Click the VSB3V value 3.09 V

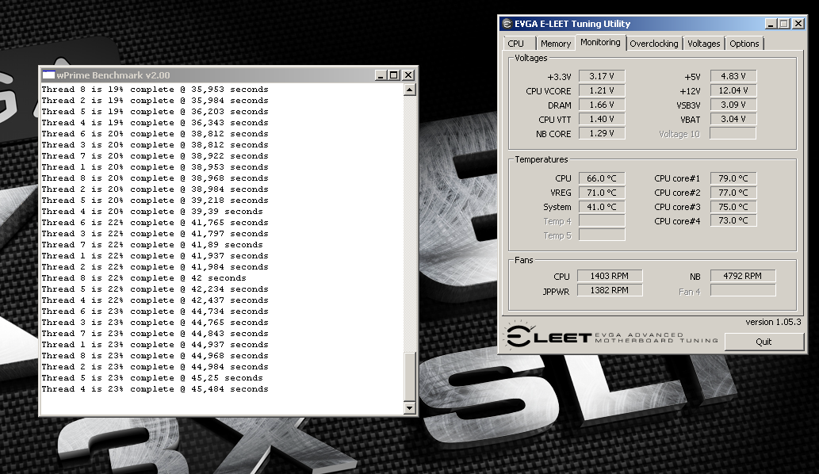tap(733, 105)
